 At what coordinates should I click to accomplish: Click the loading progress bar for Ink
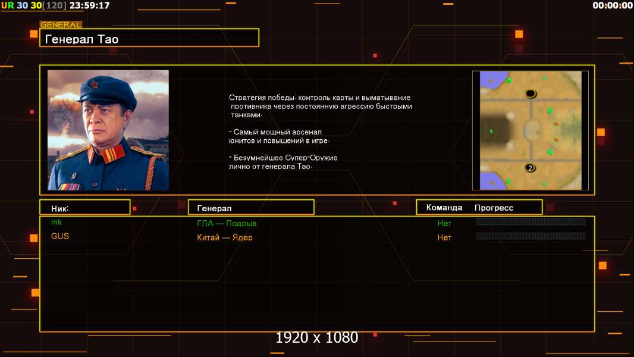531,221
